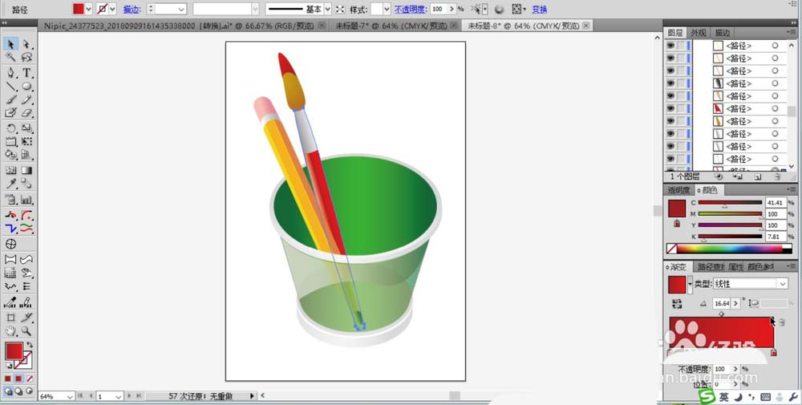The image size is (802, 405).
Task: Select the Selection (arrow) tool
Action: click(x=10, y=44)
